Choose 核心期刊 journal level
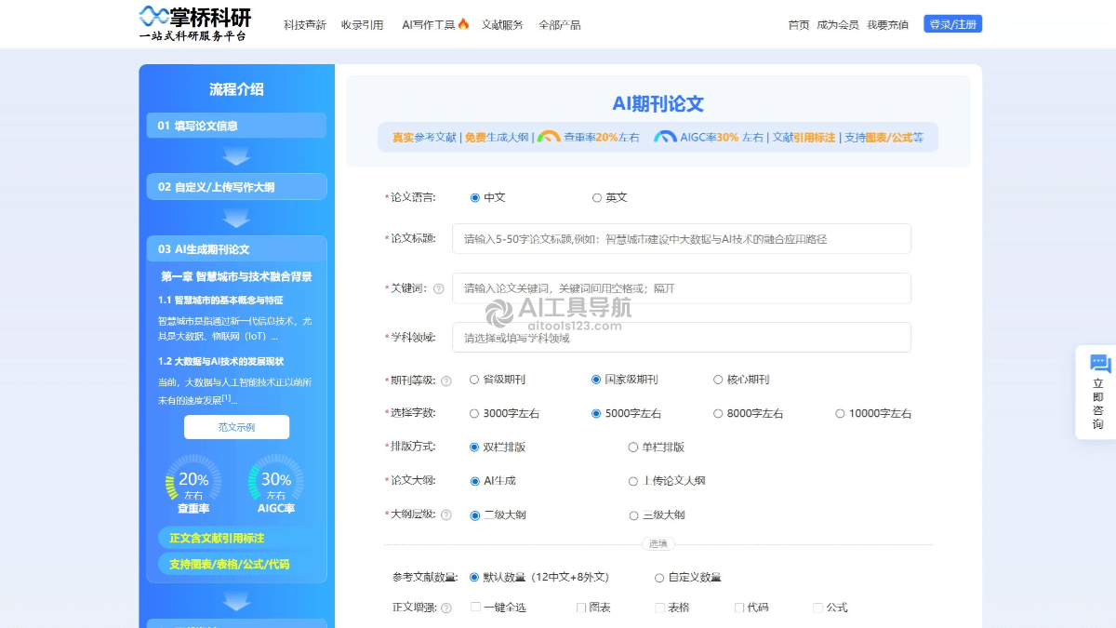This screenshot has height=628, width=1116. pos(718,380)
